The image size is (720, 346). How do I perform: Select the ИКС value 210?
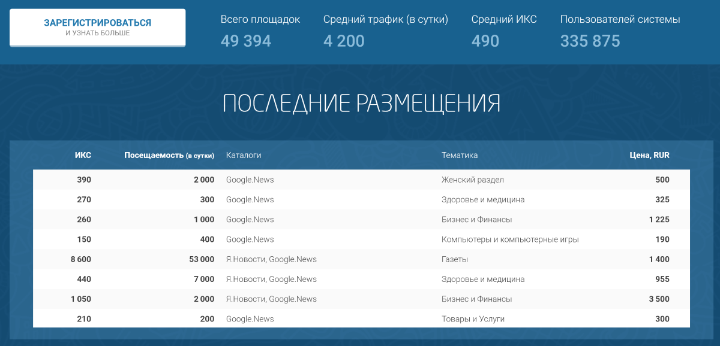(x=84, y=319)
